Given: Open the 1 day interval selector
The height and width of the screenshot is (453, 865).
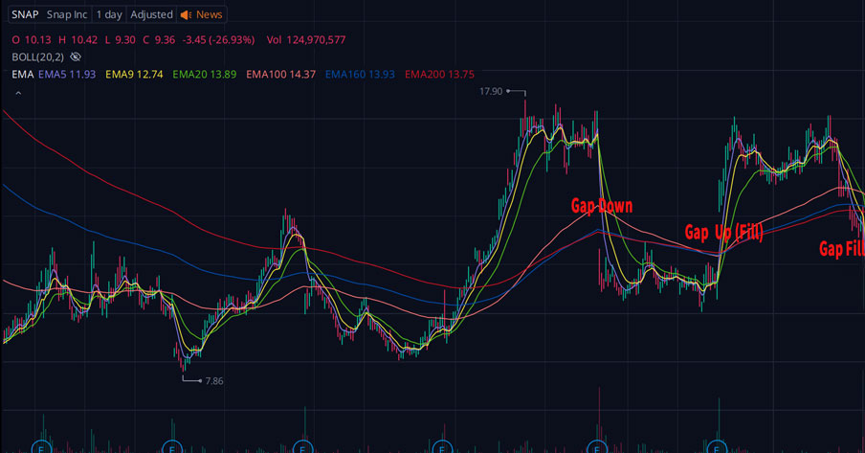Looking at the screenshot, I should tap(109, 15).
